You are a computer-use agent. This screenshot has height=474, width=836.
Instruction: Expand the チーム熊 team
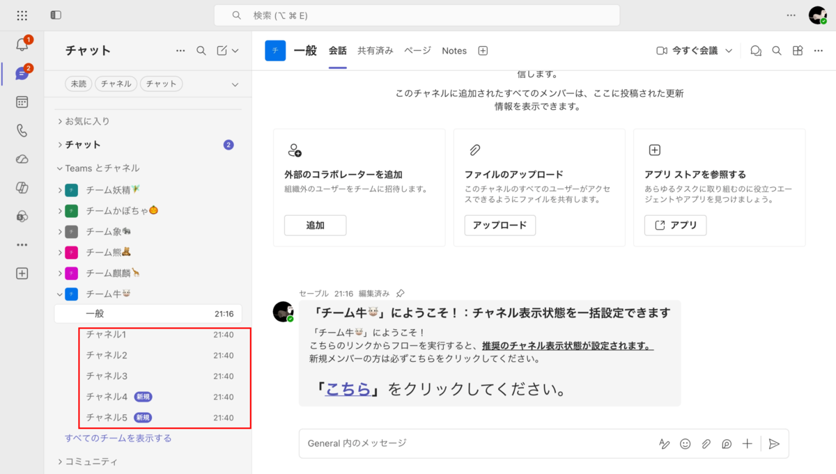60,253
